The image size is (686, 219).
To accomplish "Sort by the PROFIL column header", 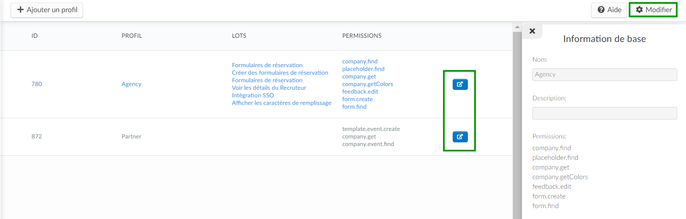I will [132, 36].
